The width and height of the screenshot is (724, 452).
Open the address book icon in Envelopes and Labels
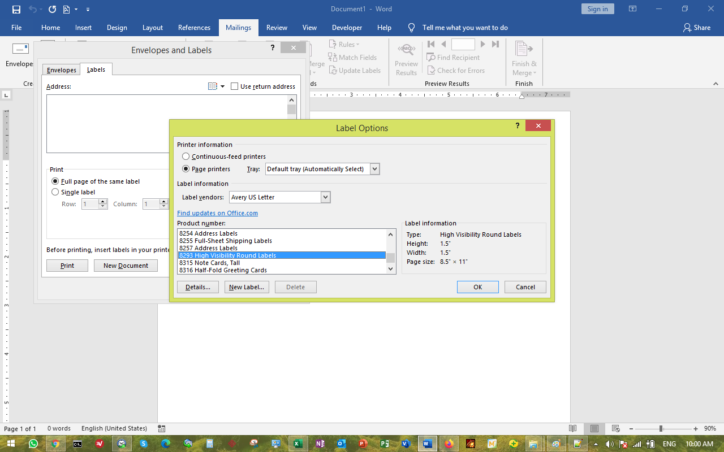[213, 86]
